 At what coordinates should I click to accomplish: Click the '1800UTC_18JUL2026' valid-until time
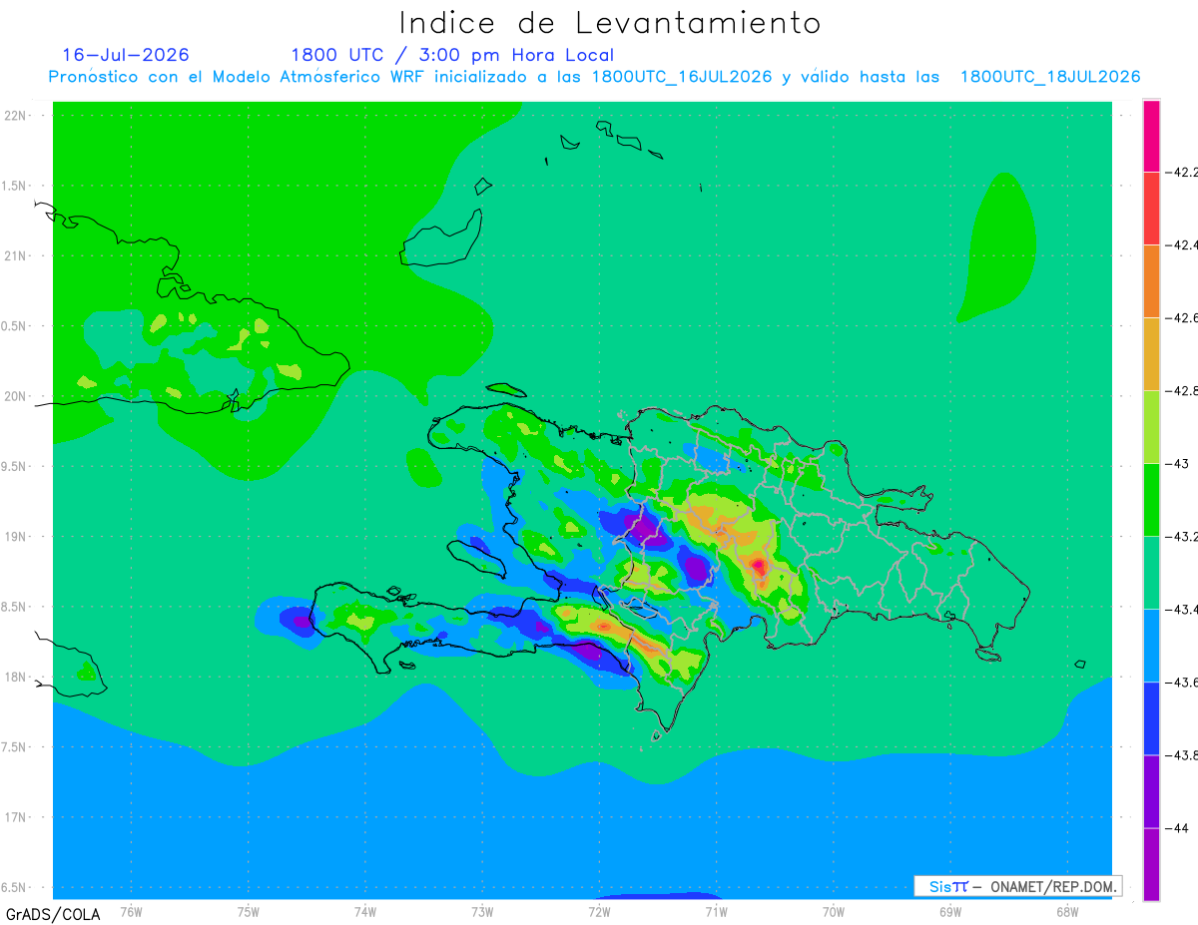click(1050, 77)
